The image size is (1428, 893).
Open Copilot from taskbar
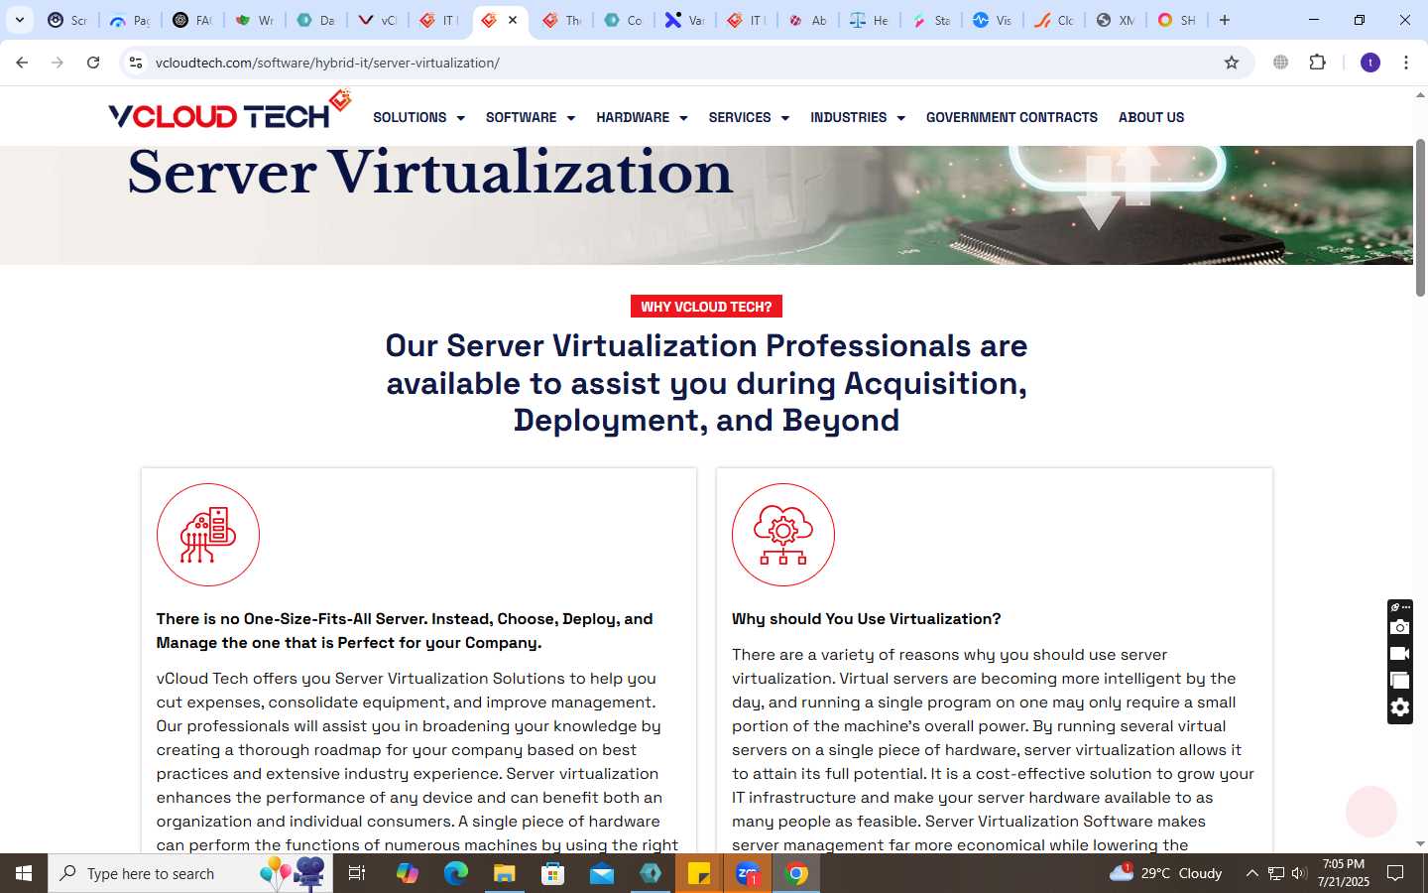407,873
